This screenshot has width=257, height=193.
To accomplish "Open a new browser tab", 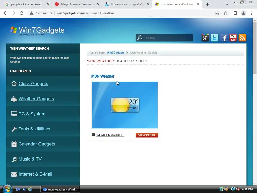I will 208,4.
